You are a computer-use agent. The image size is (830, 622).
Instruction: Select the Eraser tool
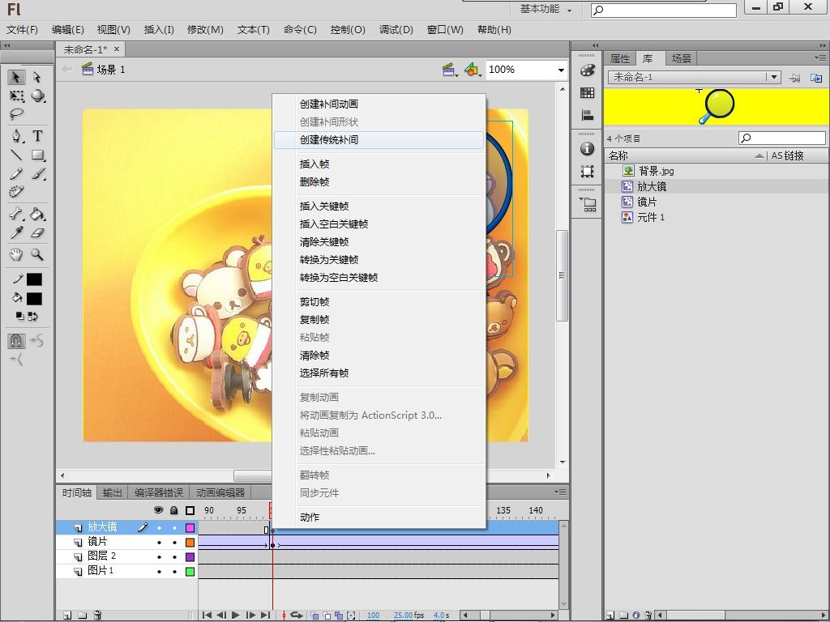pyautogui.click(x=37, y=232)
